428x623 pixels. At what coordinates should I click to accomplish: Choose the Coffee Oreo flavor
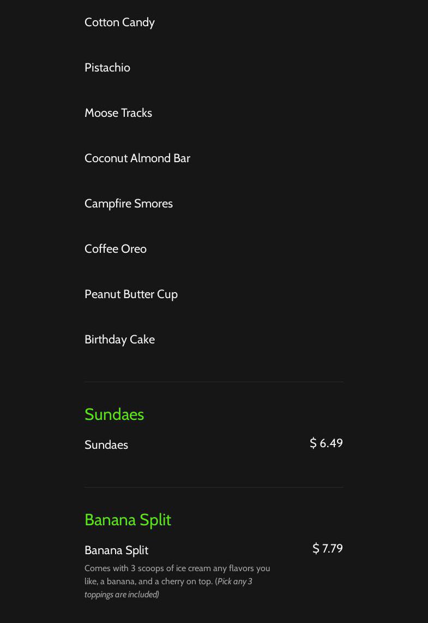coord(116,249)
